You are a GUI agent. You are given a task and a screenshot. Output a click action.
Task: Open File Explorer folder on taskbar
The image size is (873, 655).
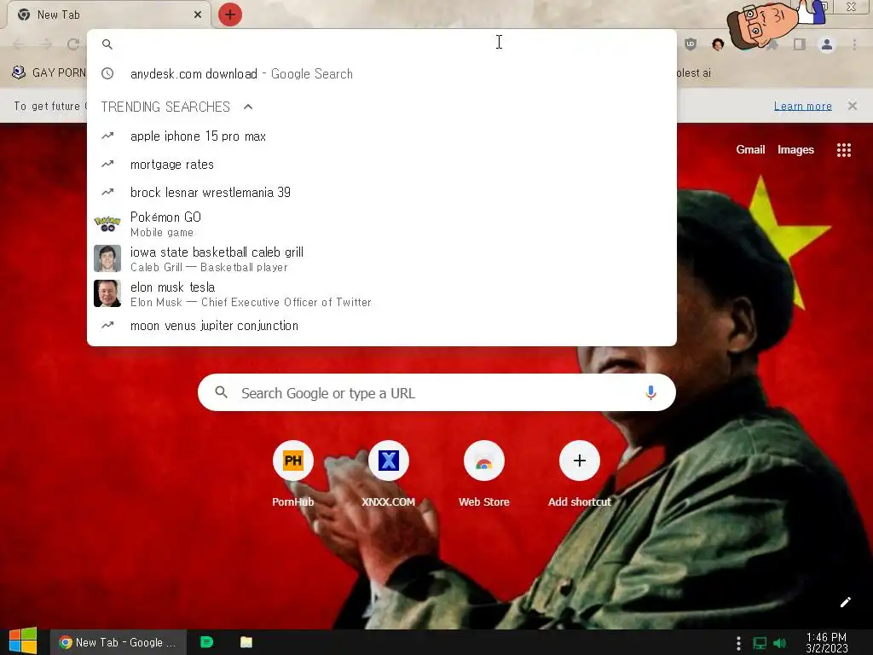click(246, 642)
